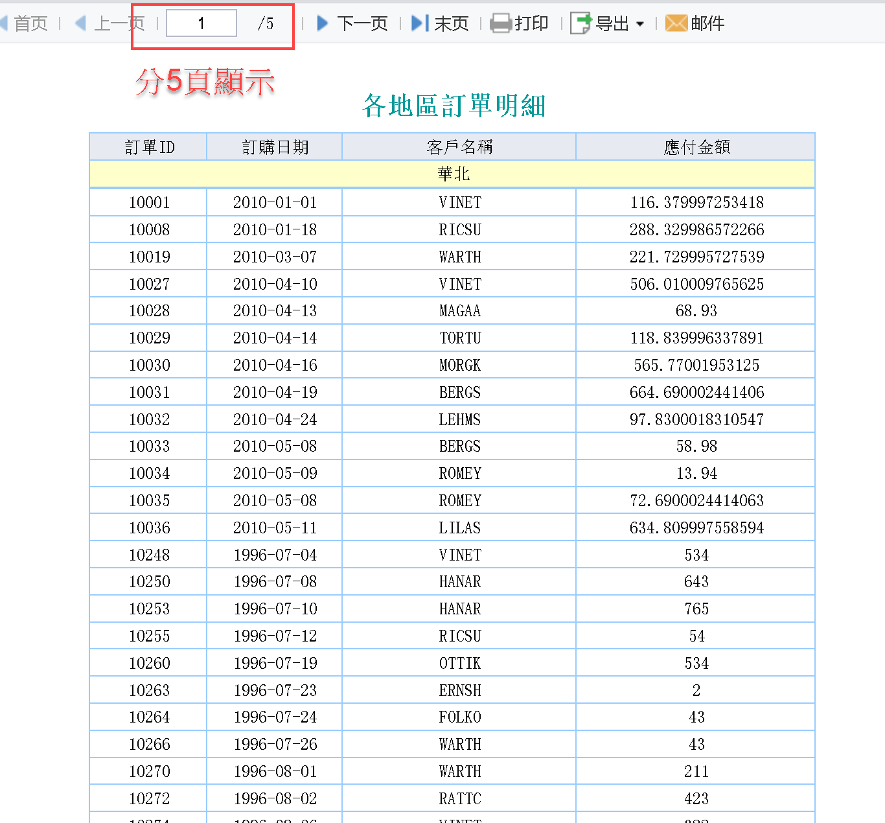Click the 邮件 text label
Image resolution: width=885 pixels, height=823 pixels.
pos(707,24)
